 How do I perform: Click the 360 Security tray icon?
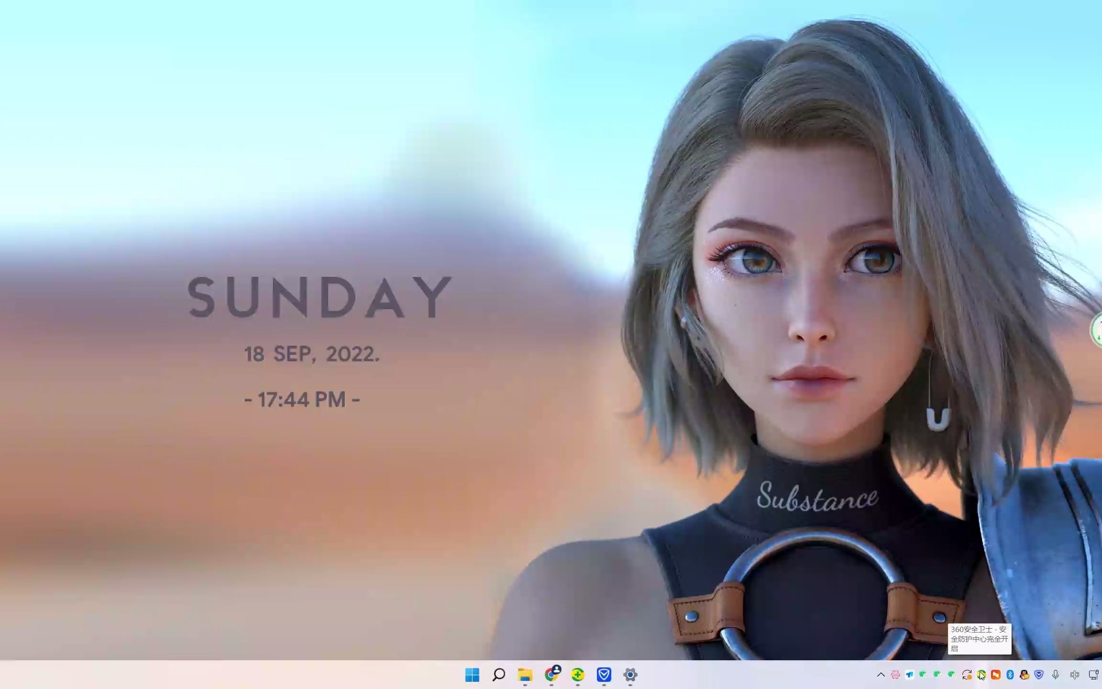pyautogui.click(x=981, y=675)
